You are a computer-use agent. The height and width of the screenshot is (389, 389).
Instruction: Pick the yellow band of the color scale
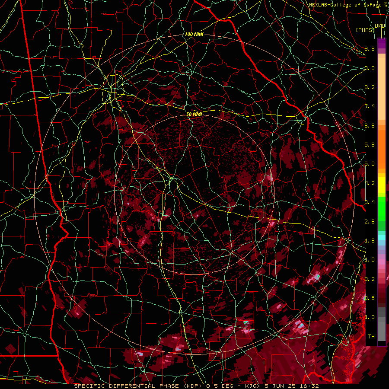click(382, 185)
